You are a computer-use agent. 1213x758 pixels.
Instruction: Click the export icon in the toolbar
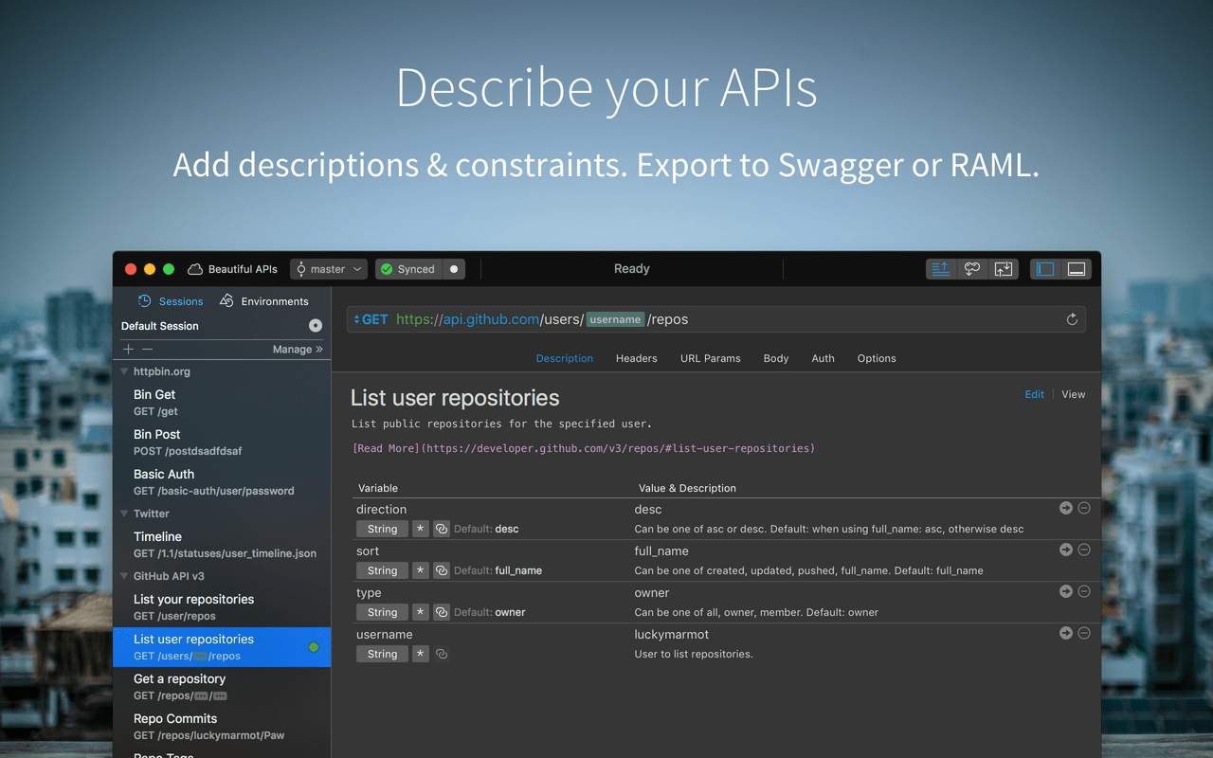(x=1004, y=269)
